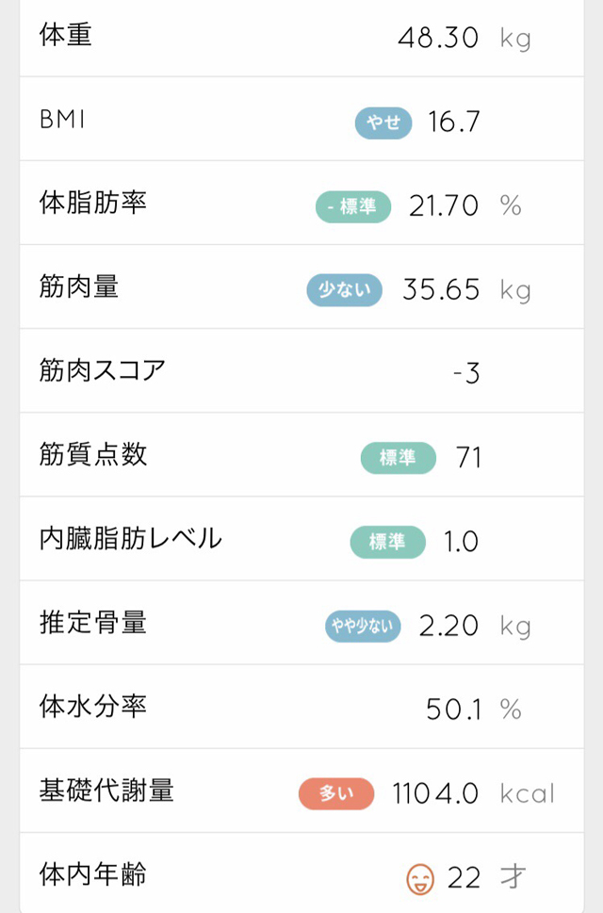The width and height of the screenshot is (603, 913).
Task: Tap the orange 多い badge for metabolism
Action: tap(336, 793)
